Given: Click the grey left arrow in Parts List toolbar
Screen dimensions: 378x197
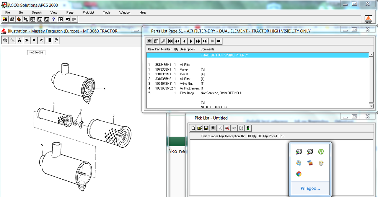Looking at the screenshot, I should click(x=212, y=41).
